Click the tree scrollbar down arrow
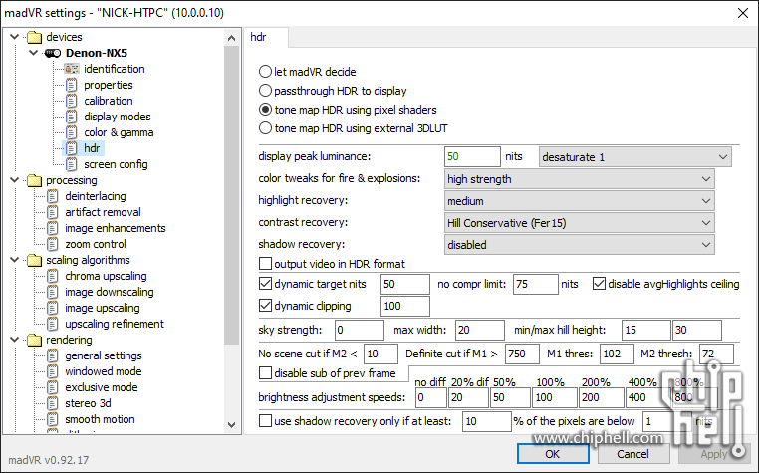 click(231, 425)
